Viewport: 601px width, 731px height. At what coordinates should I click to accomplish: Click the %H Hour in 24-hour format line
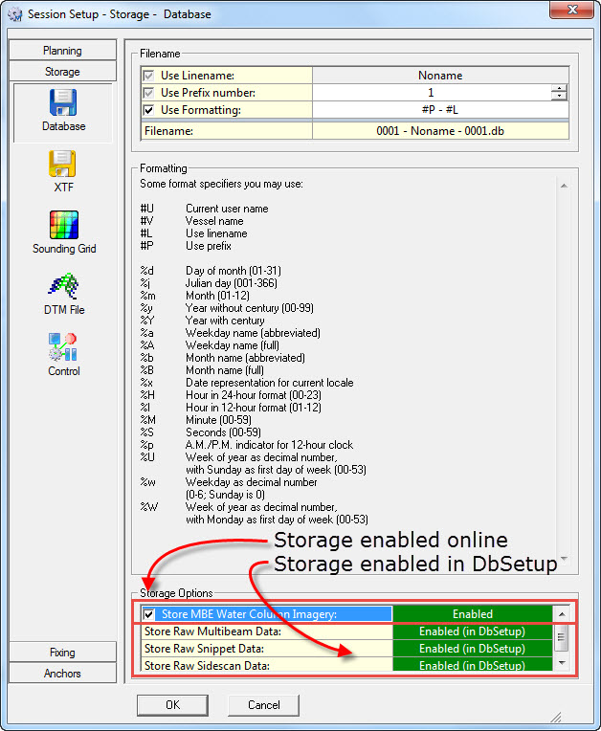(x=231, y=395)
